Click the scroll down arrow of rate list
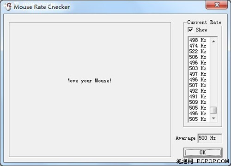 click(x=213, y=118)
